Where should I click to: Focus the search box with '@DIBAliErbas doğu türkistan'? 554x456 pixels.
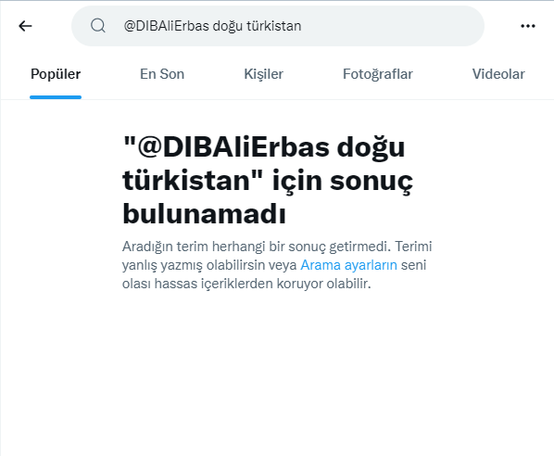278,26
